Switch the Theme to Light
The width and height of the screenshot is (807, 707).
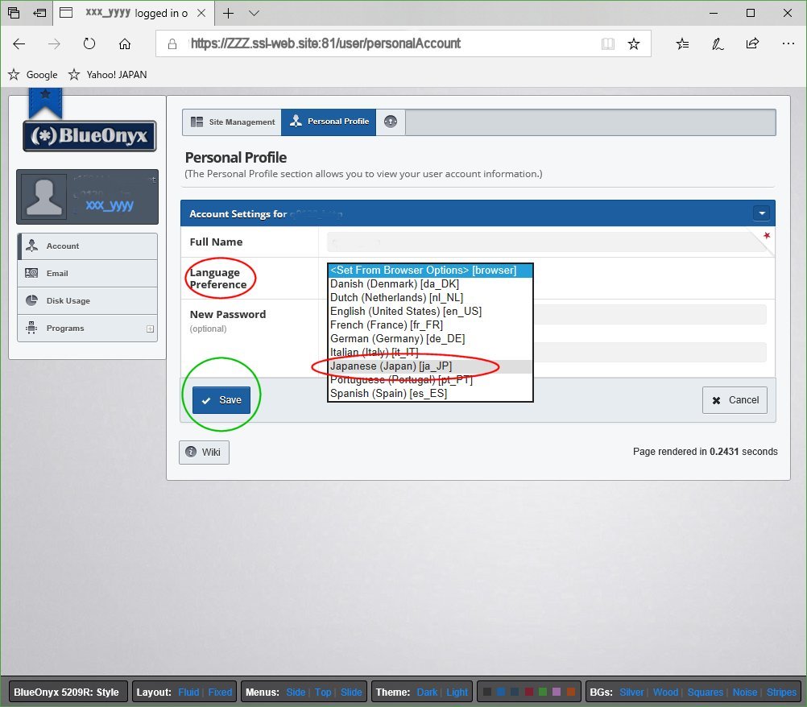click(457, 692)
